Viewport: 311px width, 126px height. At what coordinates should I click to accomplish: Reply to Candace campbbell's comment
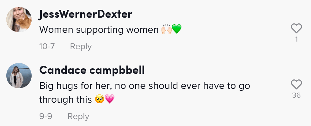78,116
